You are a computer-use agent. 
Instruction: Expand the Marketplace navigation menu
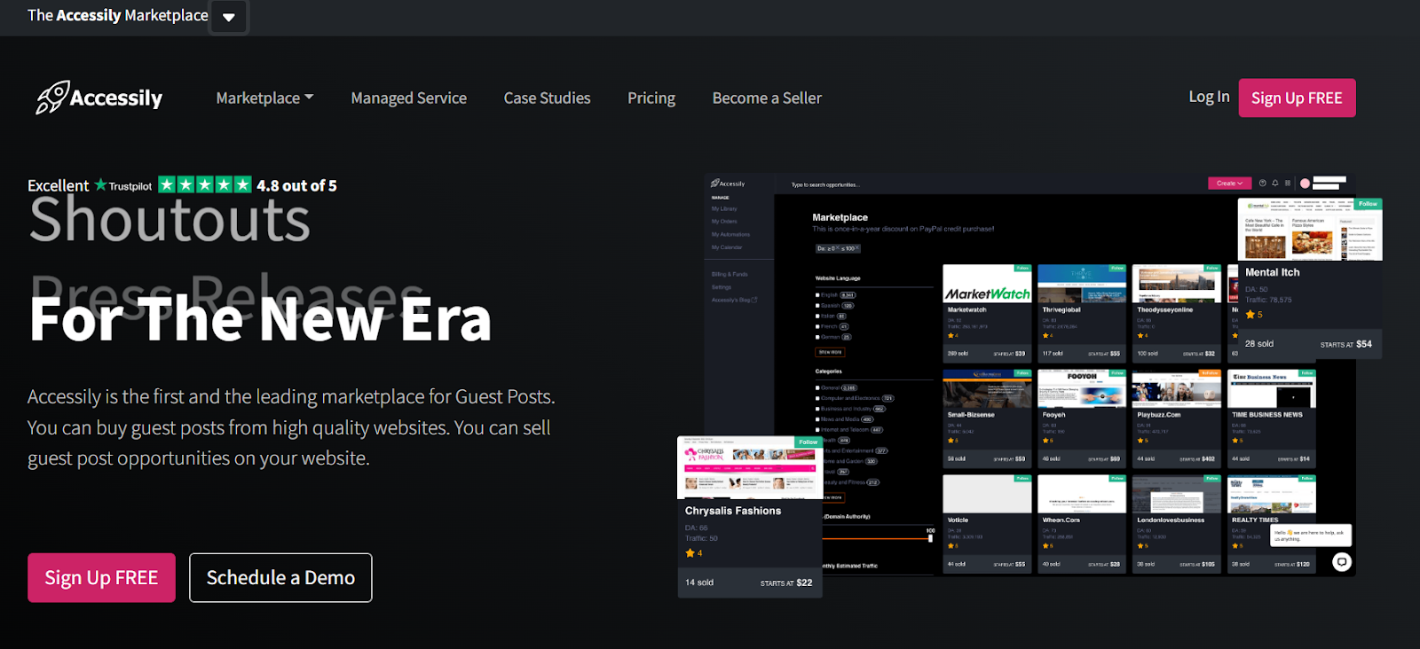point(264,98)
